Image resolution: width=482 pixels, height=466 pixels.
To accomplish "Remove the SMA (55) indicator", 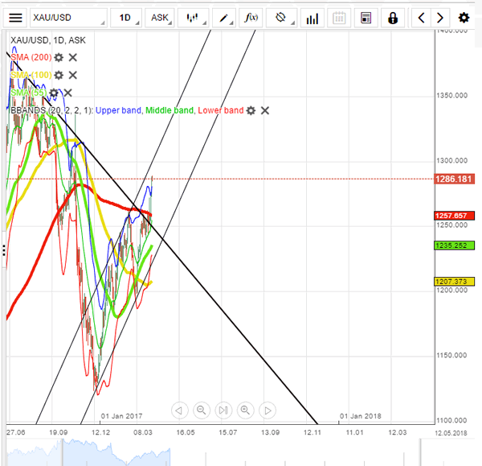I will click(68, 93).
